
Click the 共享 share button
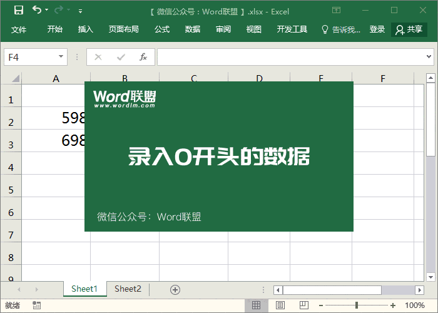(x=409, y=29)
